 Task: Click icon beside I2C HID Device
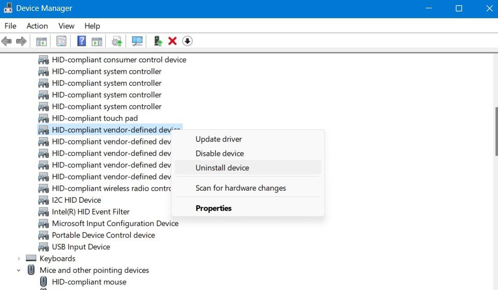[x=44, y=200]
